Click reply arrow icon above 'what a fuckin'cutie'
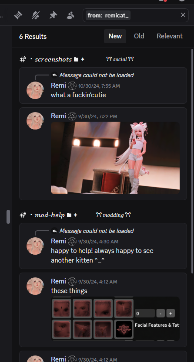Viewport: 194px width, 362px height. point(54,75)
